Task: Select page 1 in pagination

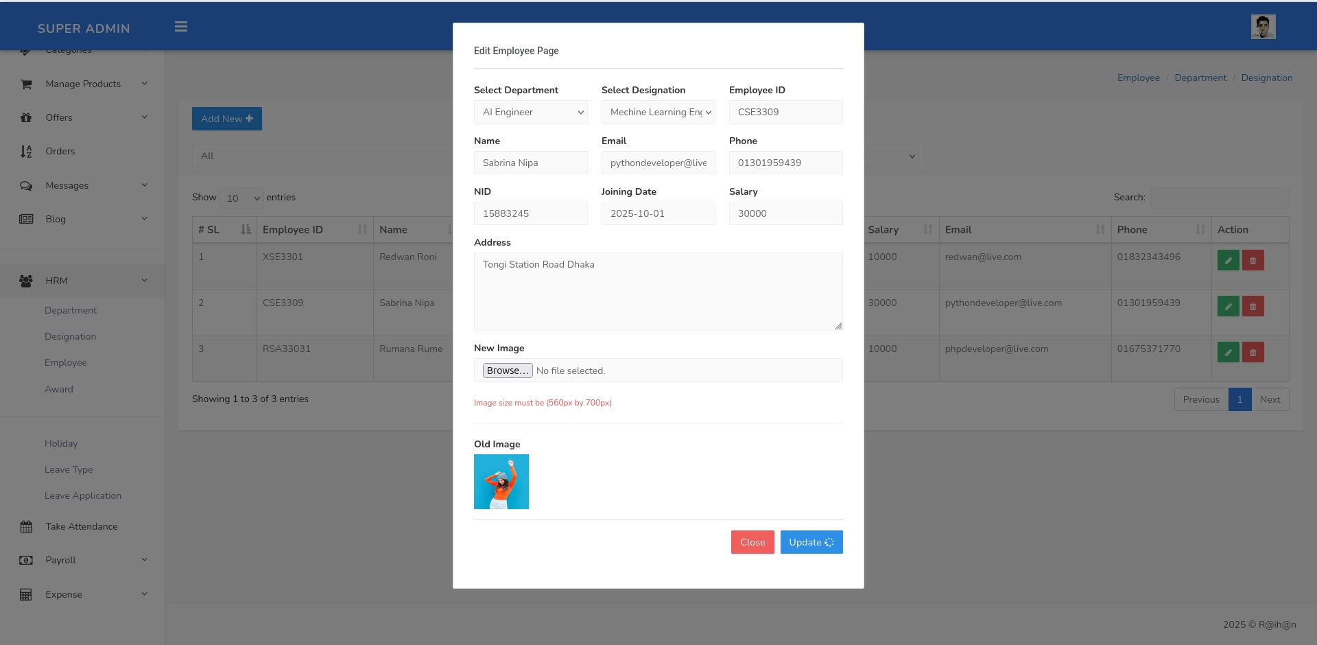Action: (1239, 399)
